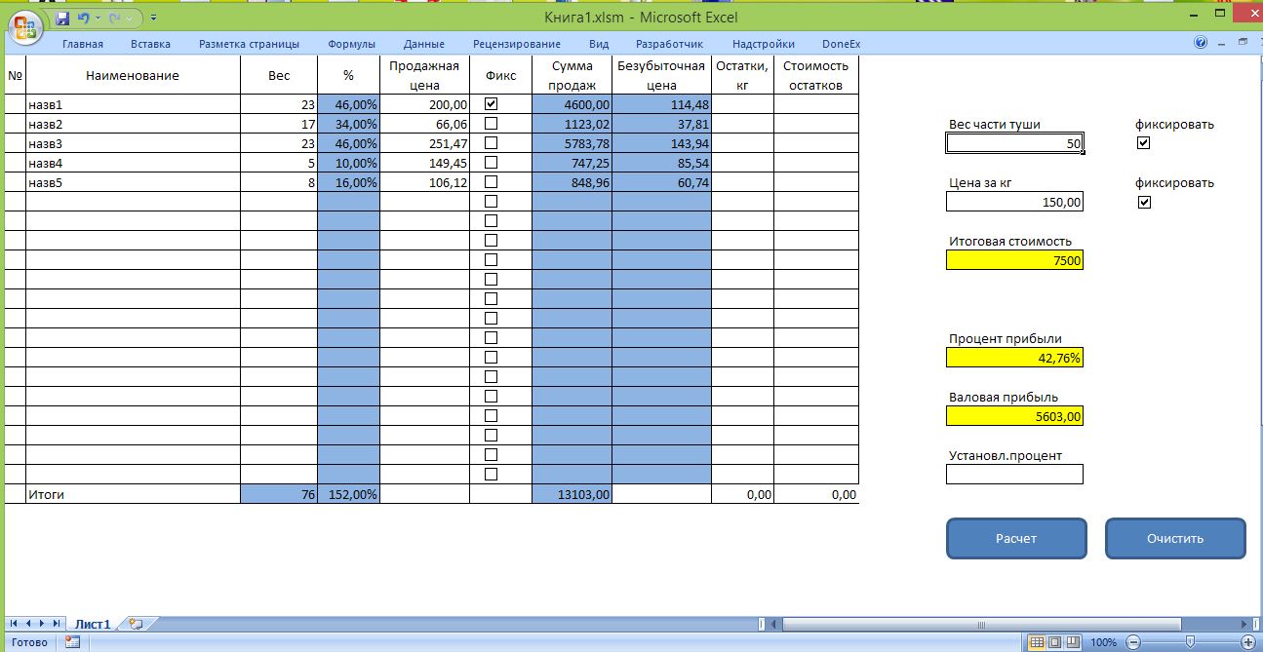This screenshot has height=652, width=1263.
Task: Toggle фиксировать for Цена за кг
Action: coord(1144,202)
